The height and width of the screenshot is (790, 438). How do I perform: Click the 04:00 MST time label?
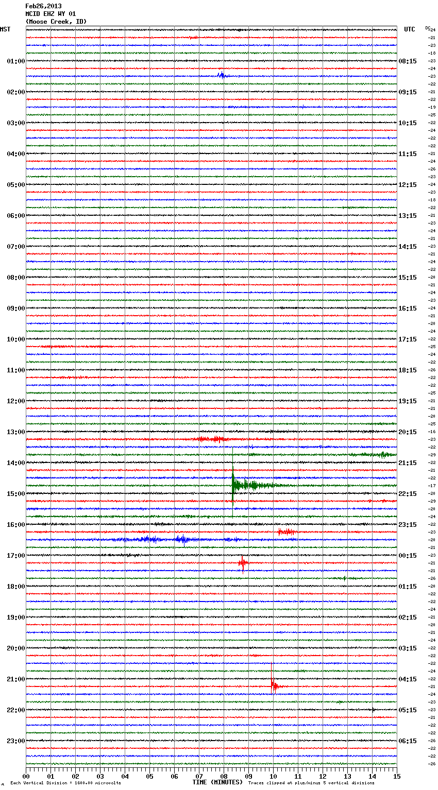[16, 154]
